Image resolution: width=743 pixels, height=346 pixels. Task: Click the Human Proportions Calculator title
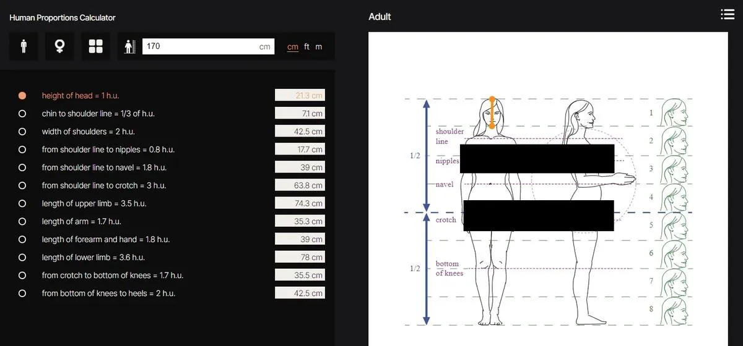click(63, 18)
